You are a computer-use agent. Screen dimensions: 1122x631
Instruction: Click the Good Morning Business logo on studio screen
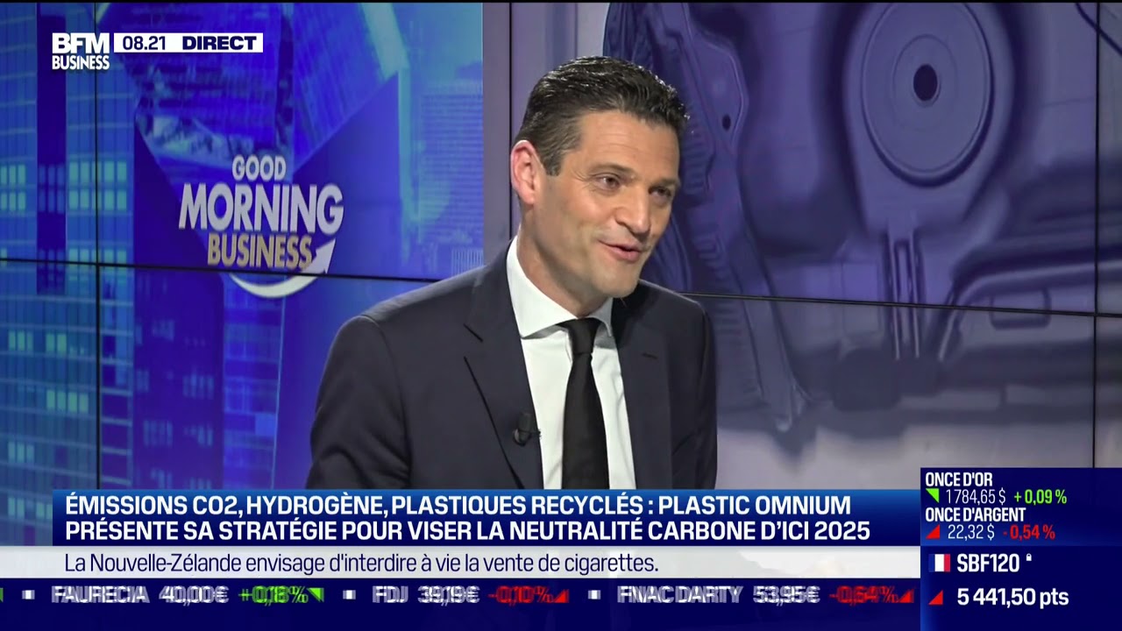260,225
